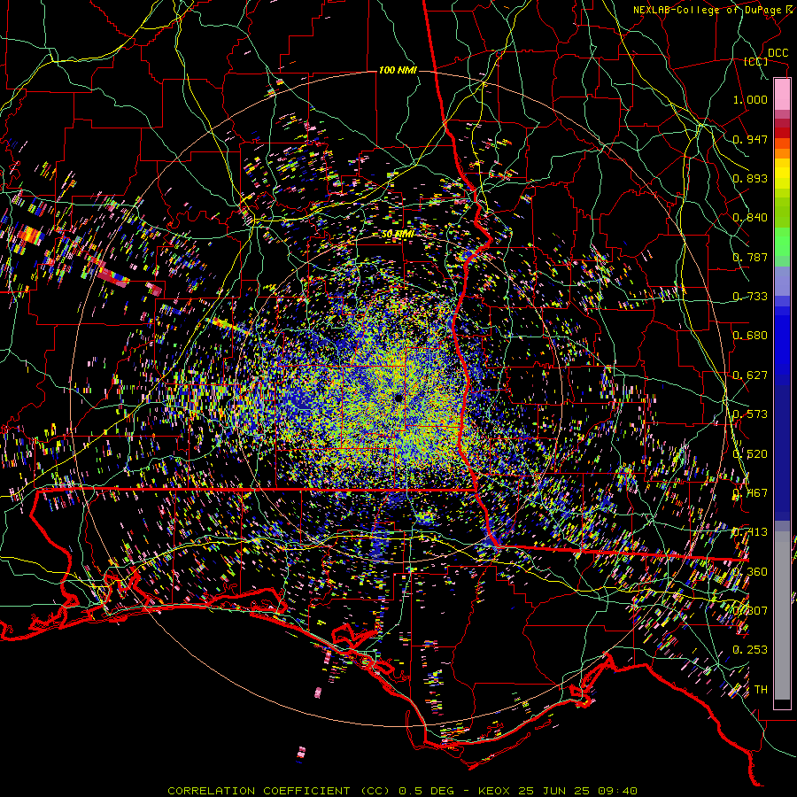Click the 0.733 legend value

tap(750, 297)
